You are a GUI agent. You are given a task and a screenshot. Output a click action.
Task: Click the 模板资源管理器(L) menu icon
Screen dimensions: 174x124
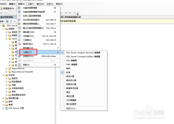click(19, 24)
